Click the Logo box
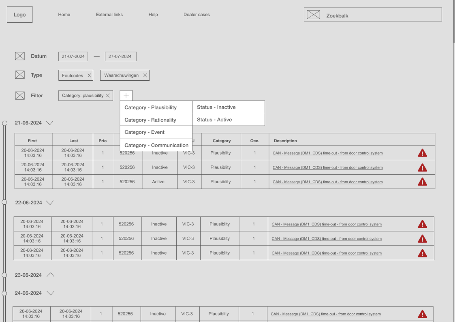 [x=20, y=15]
